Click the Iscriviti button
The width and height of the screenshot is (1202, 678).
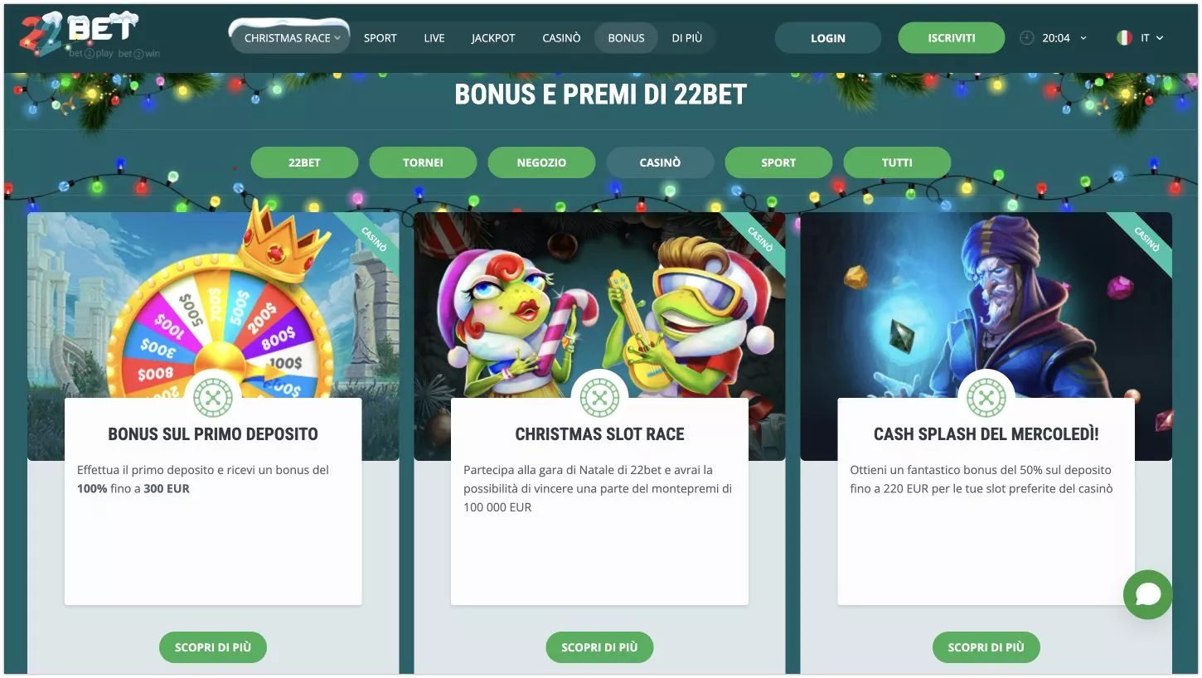pyautogui.click(x=952, y=38)
